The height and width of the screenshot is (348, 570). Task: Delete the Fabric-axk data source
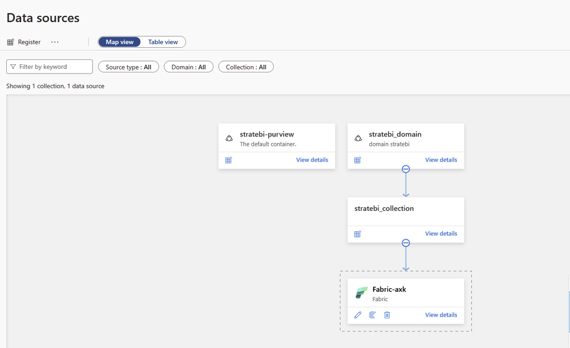coord(387,315)
